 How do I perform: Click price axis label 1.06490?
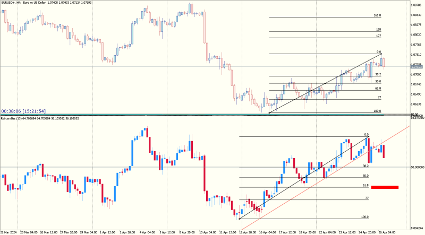coord(416,94)
